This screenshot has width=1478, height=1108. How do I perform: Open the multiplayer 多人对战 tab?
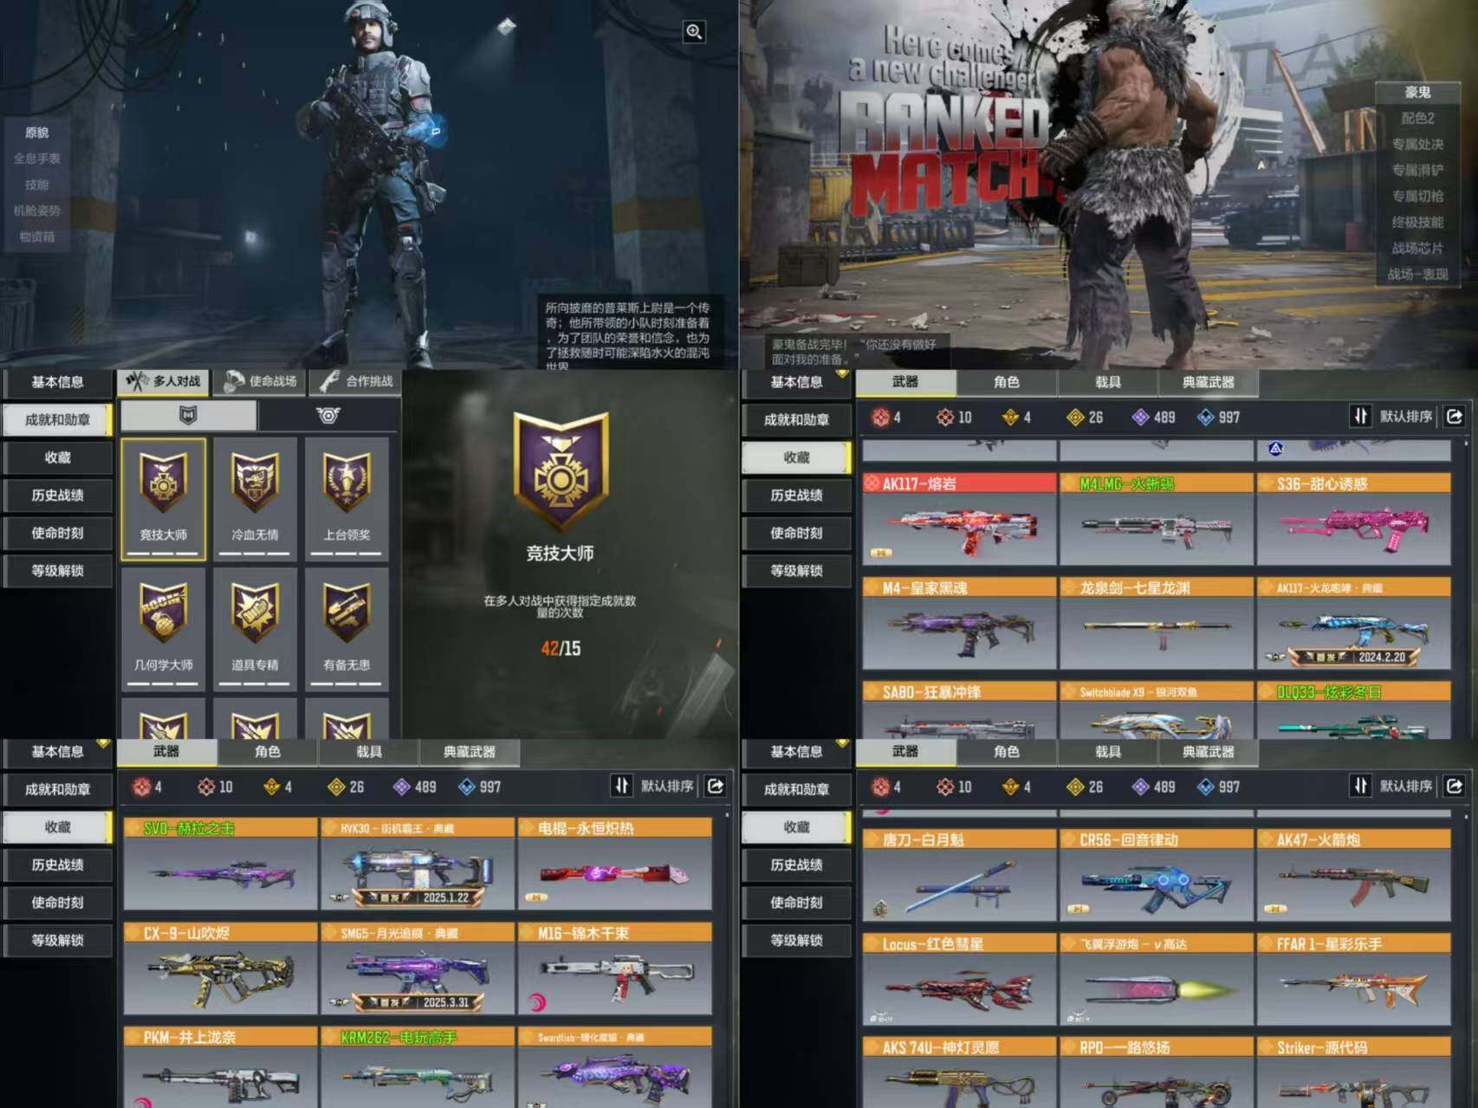click(165, 381)
